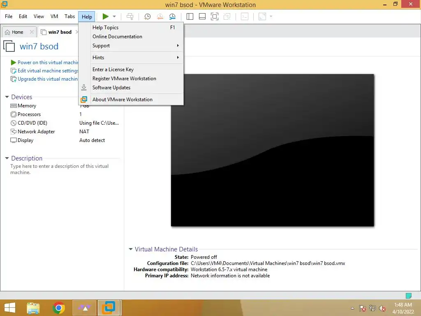Click the full screen mode icon
This screenshot has width=421, height=316.
point(215,16)
